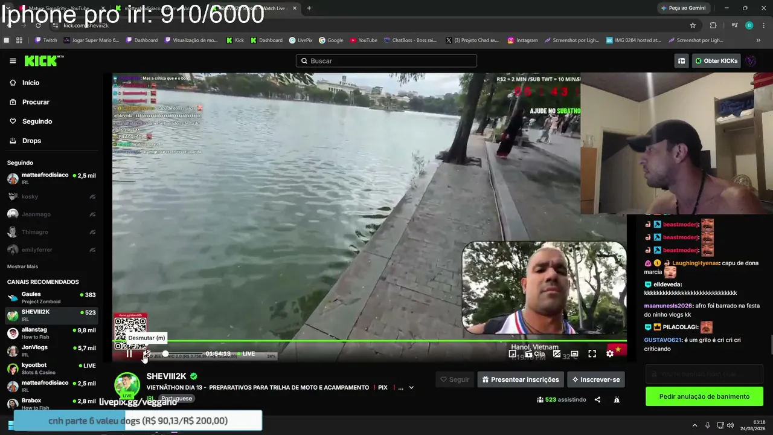Click the taskbar microphone icon

tap(708, 425)
